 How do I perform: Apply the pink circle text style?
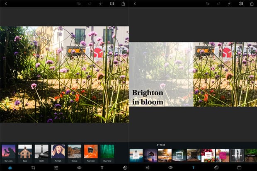(223, 155)
